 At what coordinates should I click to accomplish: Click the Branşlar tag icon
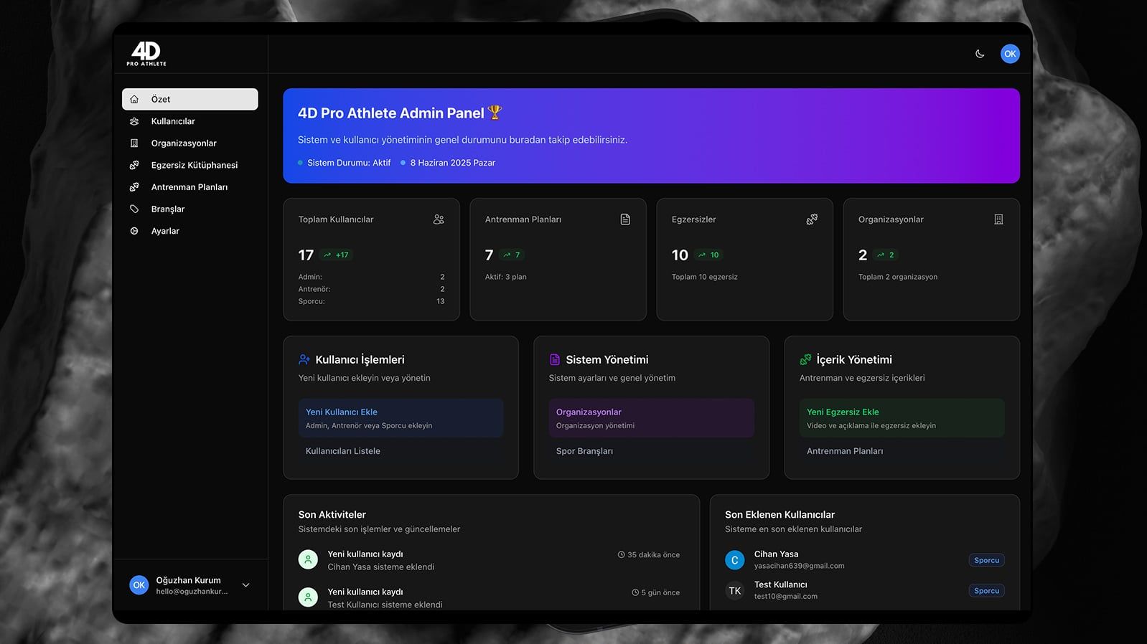coord(134,209)
